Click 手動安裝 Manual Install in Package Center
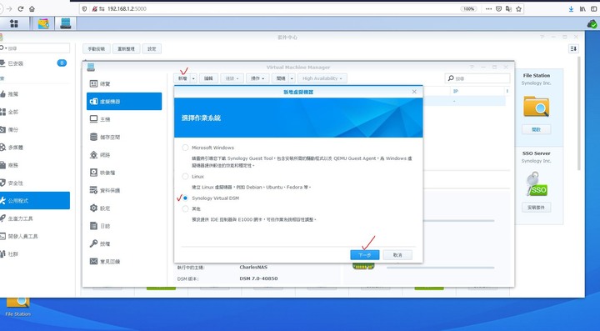Image resolution: width=600 pixels, height=331 pixels. (97, 49)
